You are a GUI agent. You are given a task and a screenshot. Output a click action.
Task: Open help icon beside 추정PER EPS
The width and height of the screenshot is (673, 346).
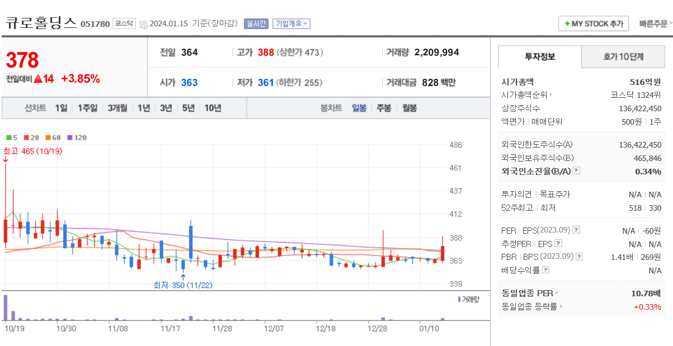558,243
